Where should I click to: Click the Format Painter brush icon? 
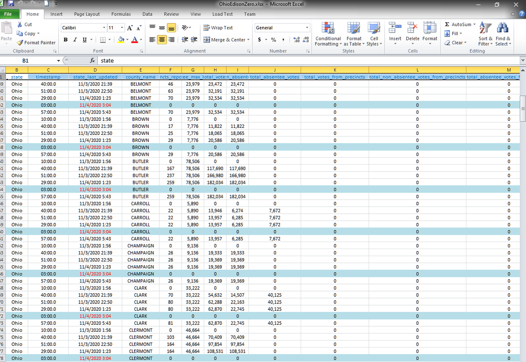click(20, 42)
